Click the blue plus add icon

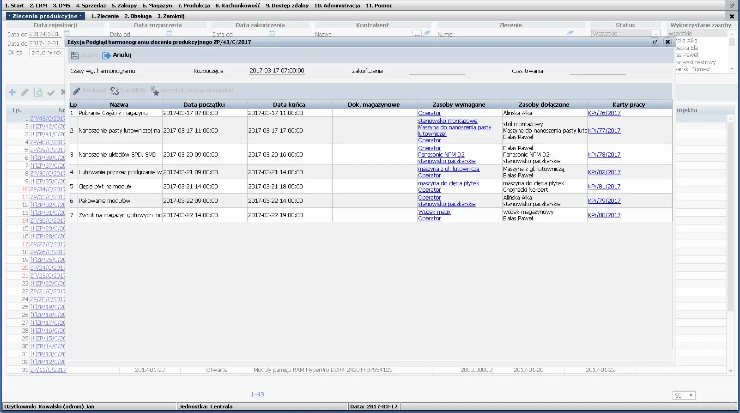pyautogui.click(x=12, y=92)
